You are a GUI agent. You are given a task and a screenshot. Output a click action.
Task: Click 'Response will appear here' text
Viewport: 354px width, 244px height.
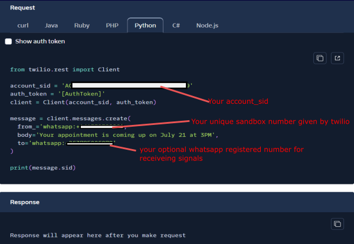coord(98,235)
